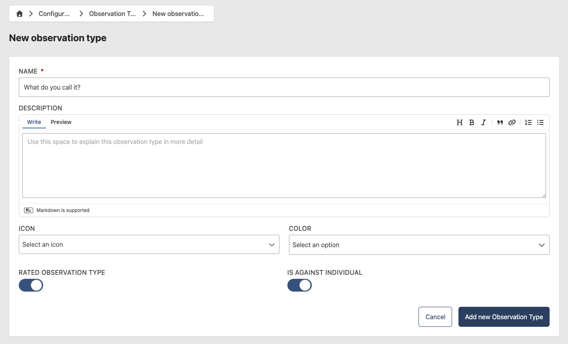Switch to the Write tab
Viewport: 568px width, 344px height.
pyautogui.click(x=34, y=122)
